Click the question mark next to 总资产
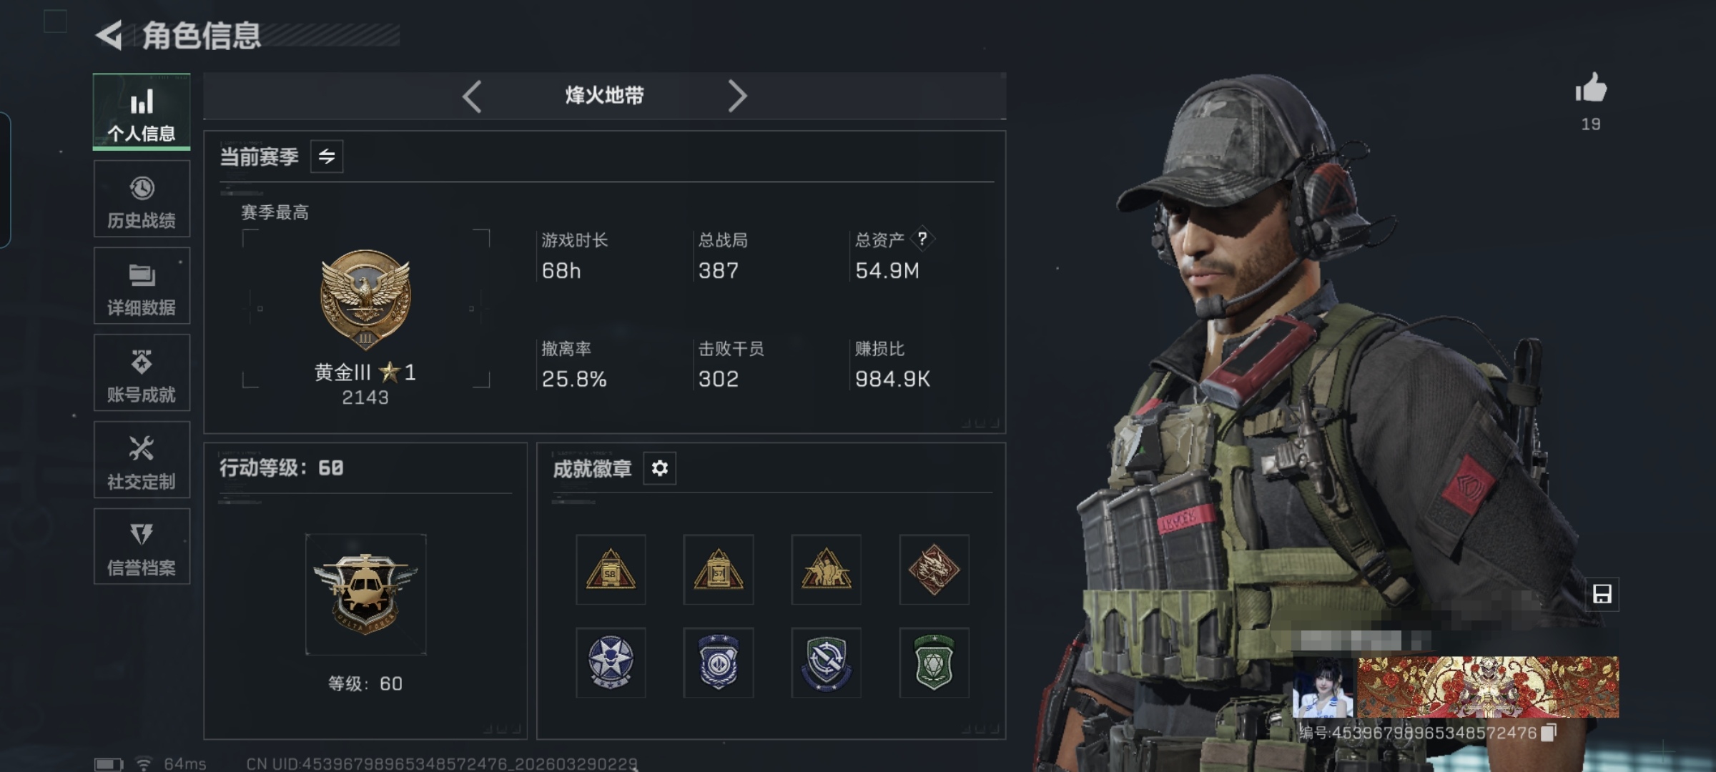The width and height of the screenshot is (1716, 772). [x=922, y=239]
